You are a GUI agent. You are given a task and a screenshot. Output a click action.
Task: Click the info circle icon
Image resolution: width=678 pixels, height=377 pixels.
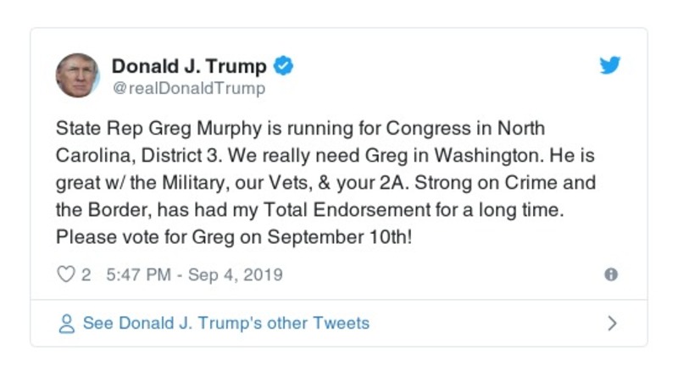(x=610, y=274)
